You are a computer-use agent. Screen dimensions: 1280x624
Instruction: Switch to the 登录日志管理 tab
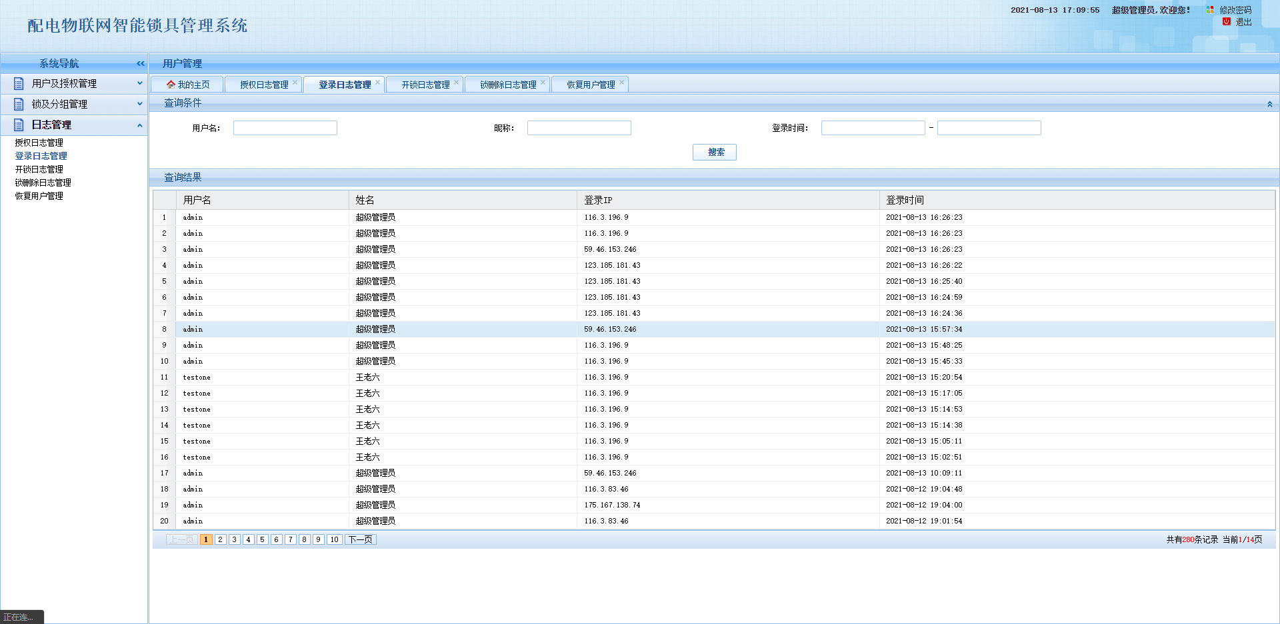coord(345,85)
